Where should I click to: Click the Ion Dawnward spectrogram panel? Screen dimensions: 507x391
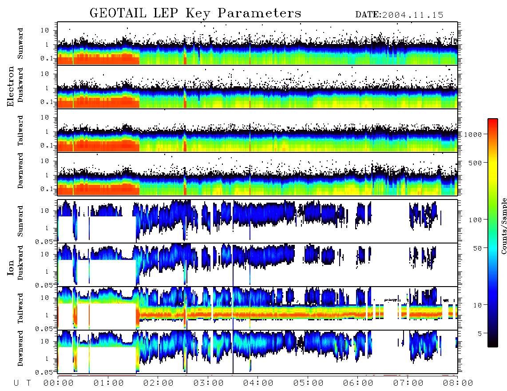pos(257,352)
